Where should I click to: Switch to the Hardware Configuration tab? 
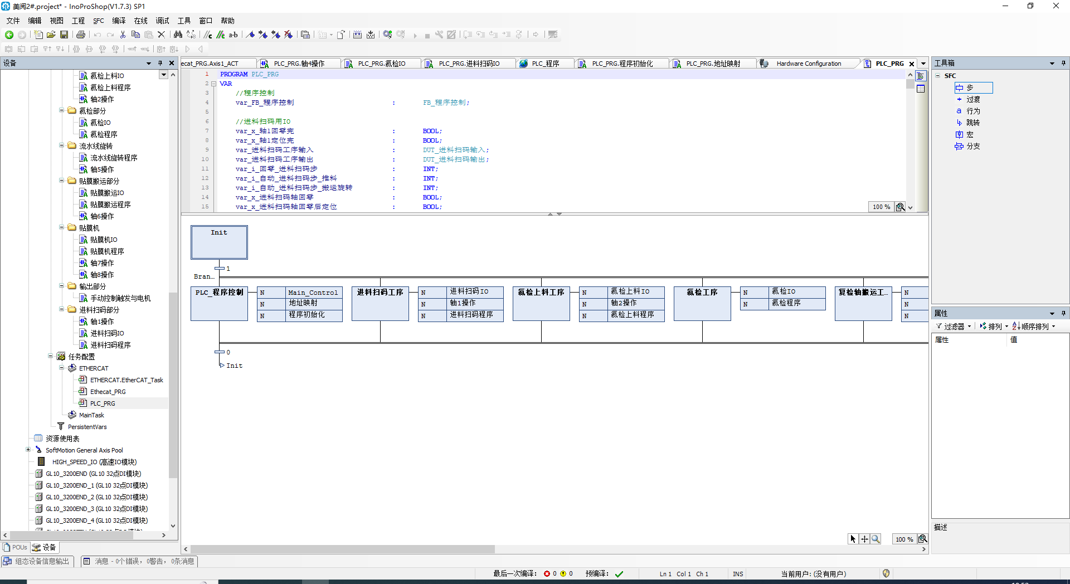click(808, 64)
